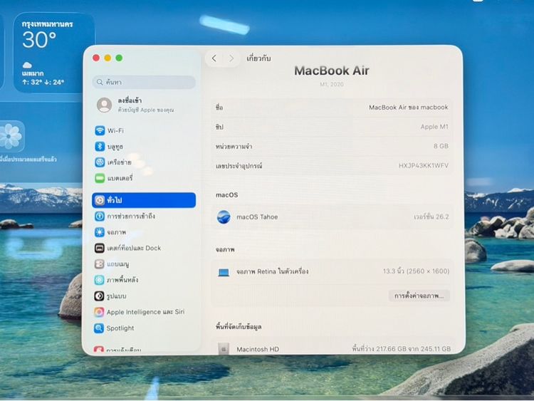Viewport: 534px width, 401px height.
Task: Click the name value 'MacBook Air ของ macbook'
Action: (409, 108)
